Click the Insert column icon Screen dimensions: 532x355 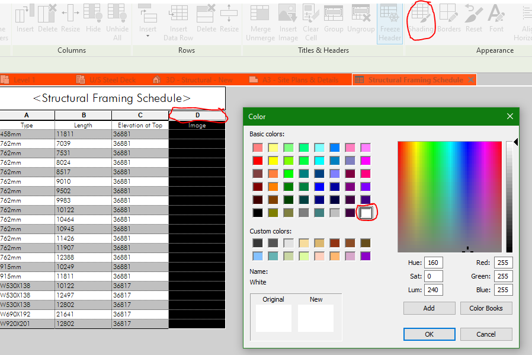coord(25,14)
